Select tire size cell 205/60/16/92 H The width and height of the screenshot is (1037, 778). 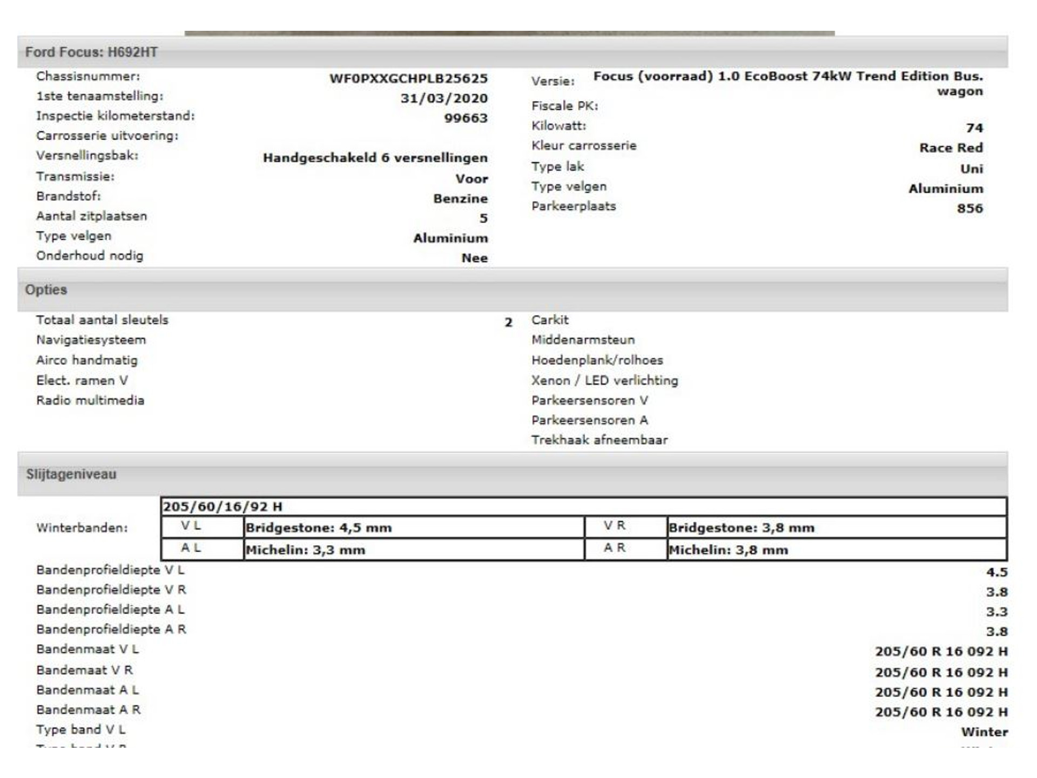584,507
